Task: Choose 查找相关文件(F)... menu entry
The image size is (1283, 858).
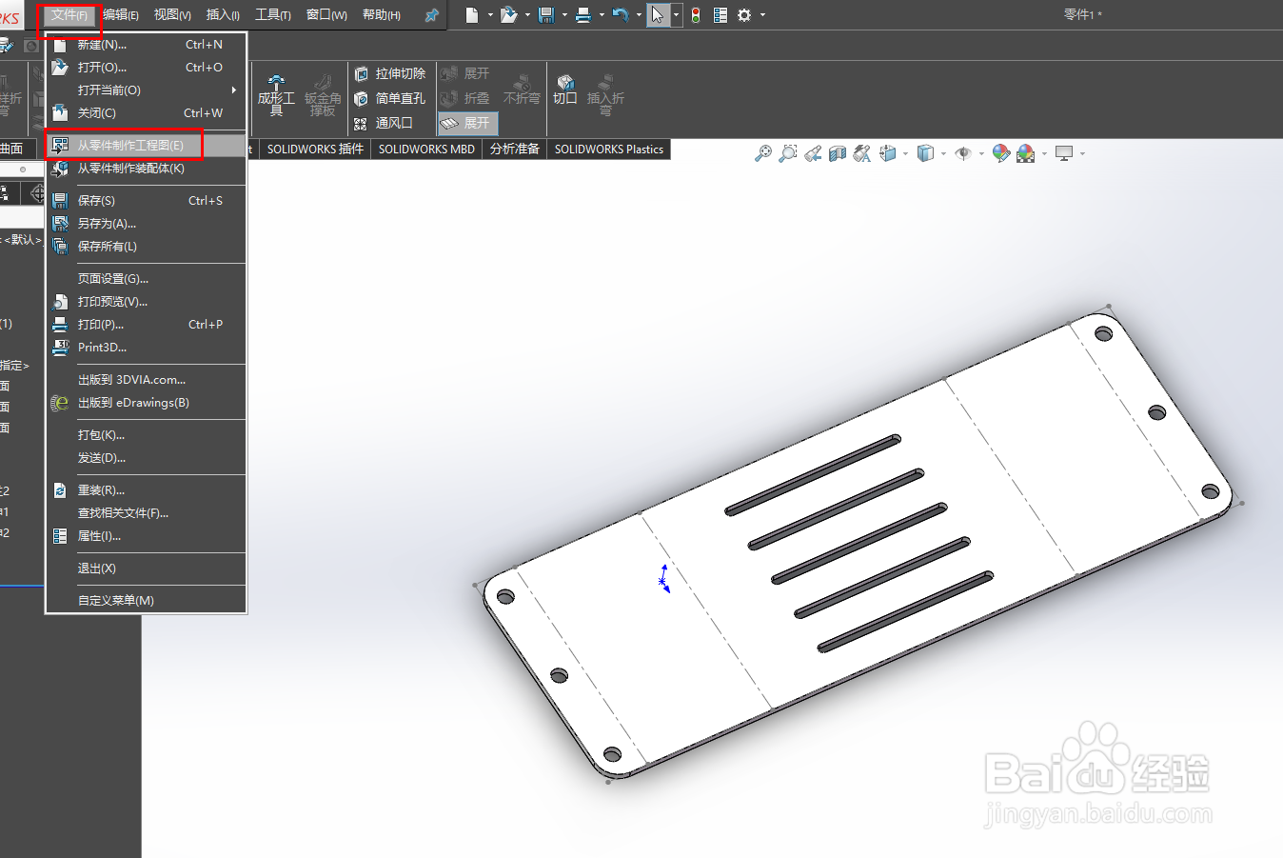Action: (147, 513)
